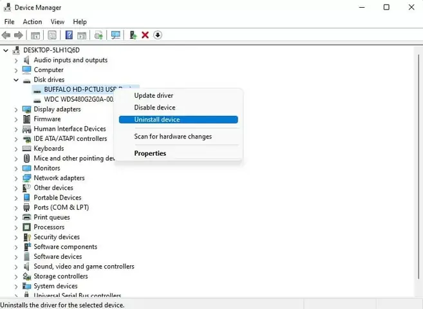Open the Help menu

click(x=80, y=22)
